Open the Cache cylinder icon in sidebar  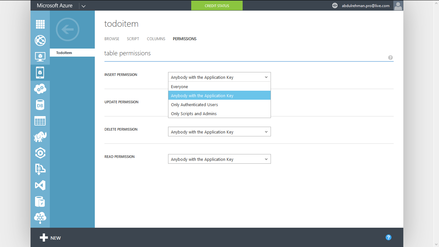40,201
